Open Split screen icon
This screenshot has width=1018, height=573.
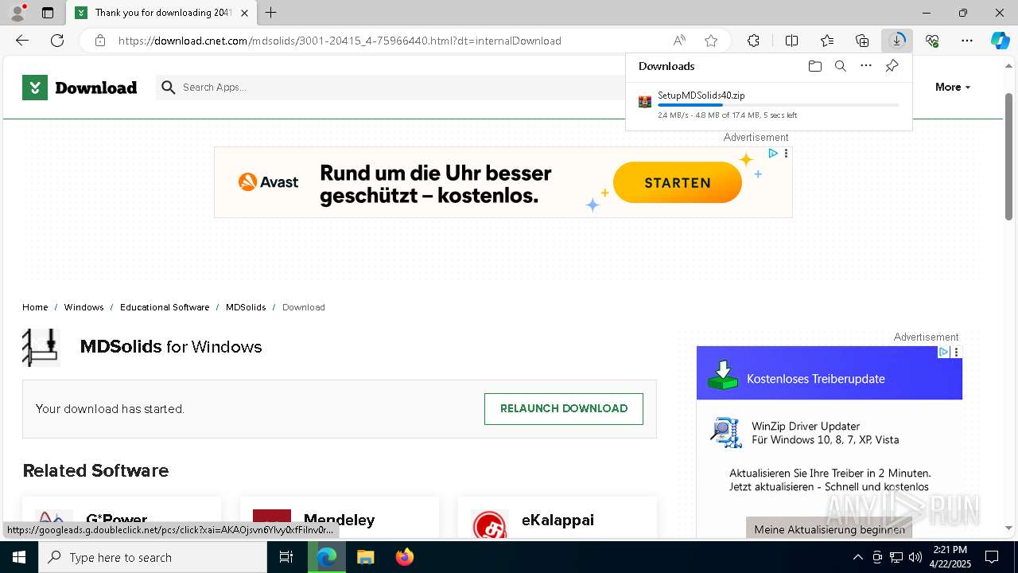791,41
